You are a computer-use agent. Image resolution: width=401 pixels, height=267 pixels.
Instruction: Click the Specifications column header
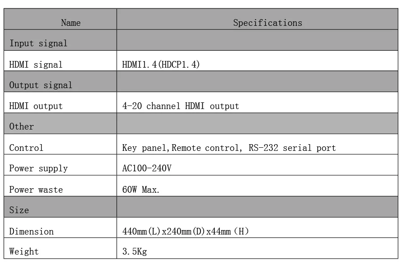257,19
